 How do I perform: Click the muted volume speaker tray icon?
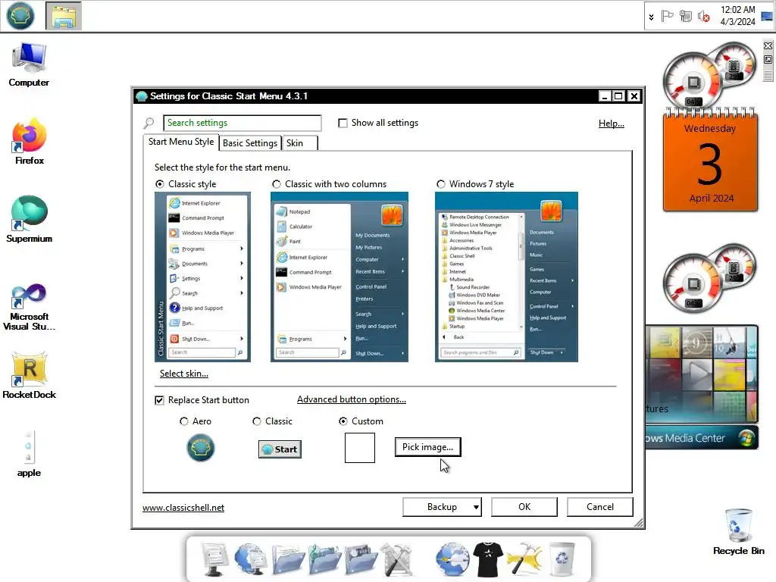coord(703,17)
